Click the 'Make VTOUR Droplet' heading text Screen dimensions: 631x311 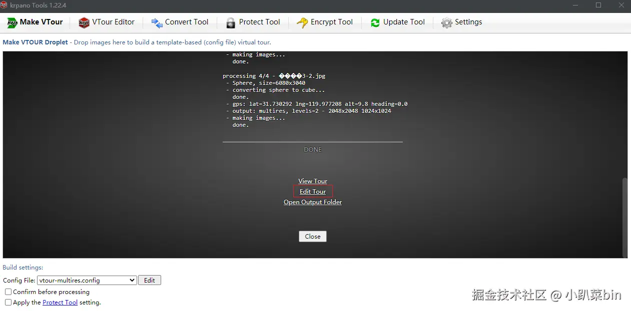(x=35, y=42)
